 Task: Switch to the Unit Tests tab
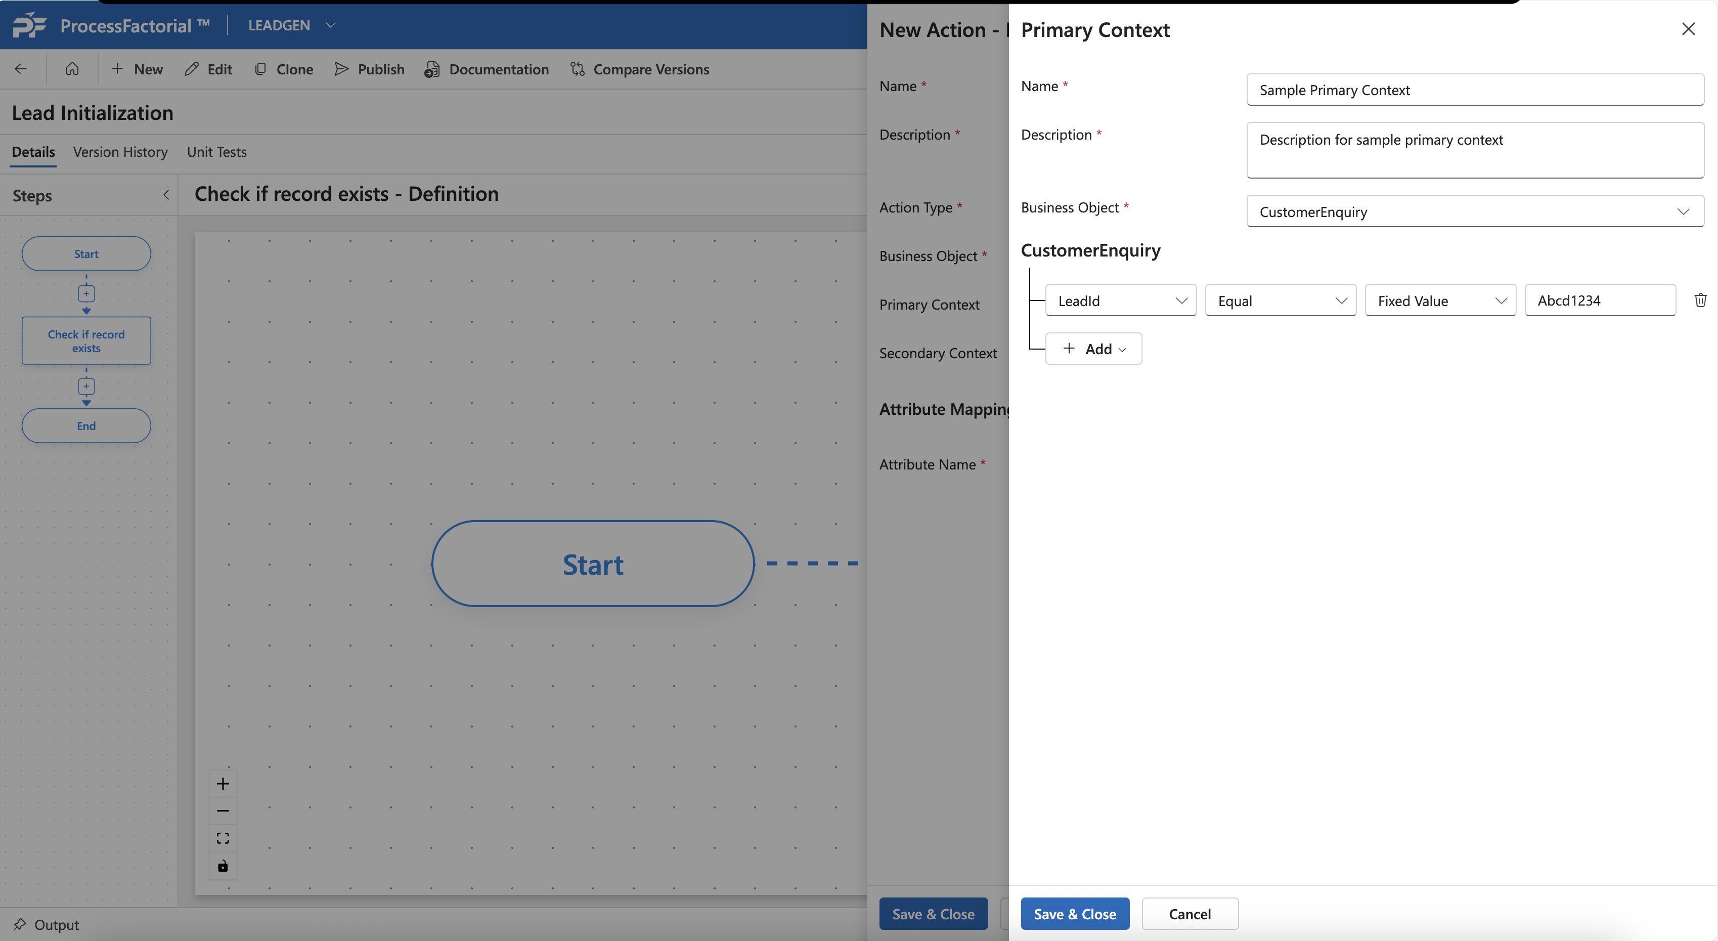pyautogui.click(x=217, y=152)
